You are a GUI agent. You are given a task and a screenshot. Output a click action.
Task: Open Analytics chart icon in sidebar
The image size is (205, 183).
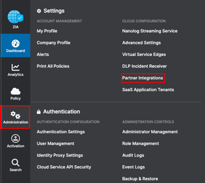15,67
